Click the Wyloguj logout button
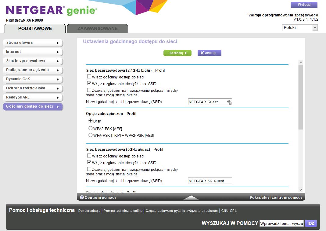326x231 pixels. (304, 5)
